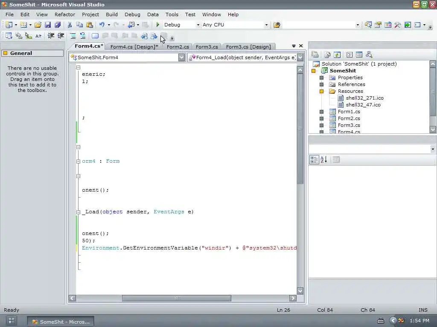Image resolution: width=437 pixels, height=327 pixels.
Task: Open the Start Page green arrow icon
Action: pos(408,25)
